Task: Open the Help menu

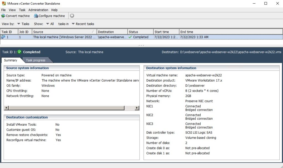Action: click(54, 10)
